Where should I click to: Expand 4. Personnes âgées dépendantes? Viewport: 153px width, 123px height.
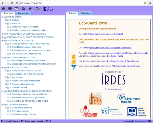6,81
